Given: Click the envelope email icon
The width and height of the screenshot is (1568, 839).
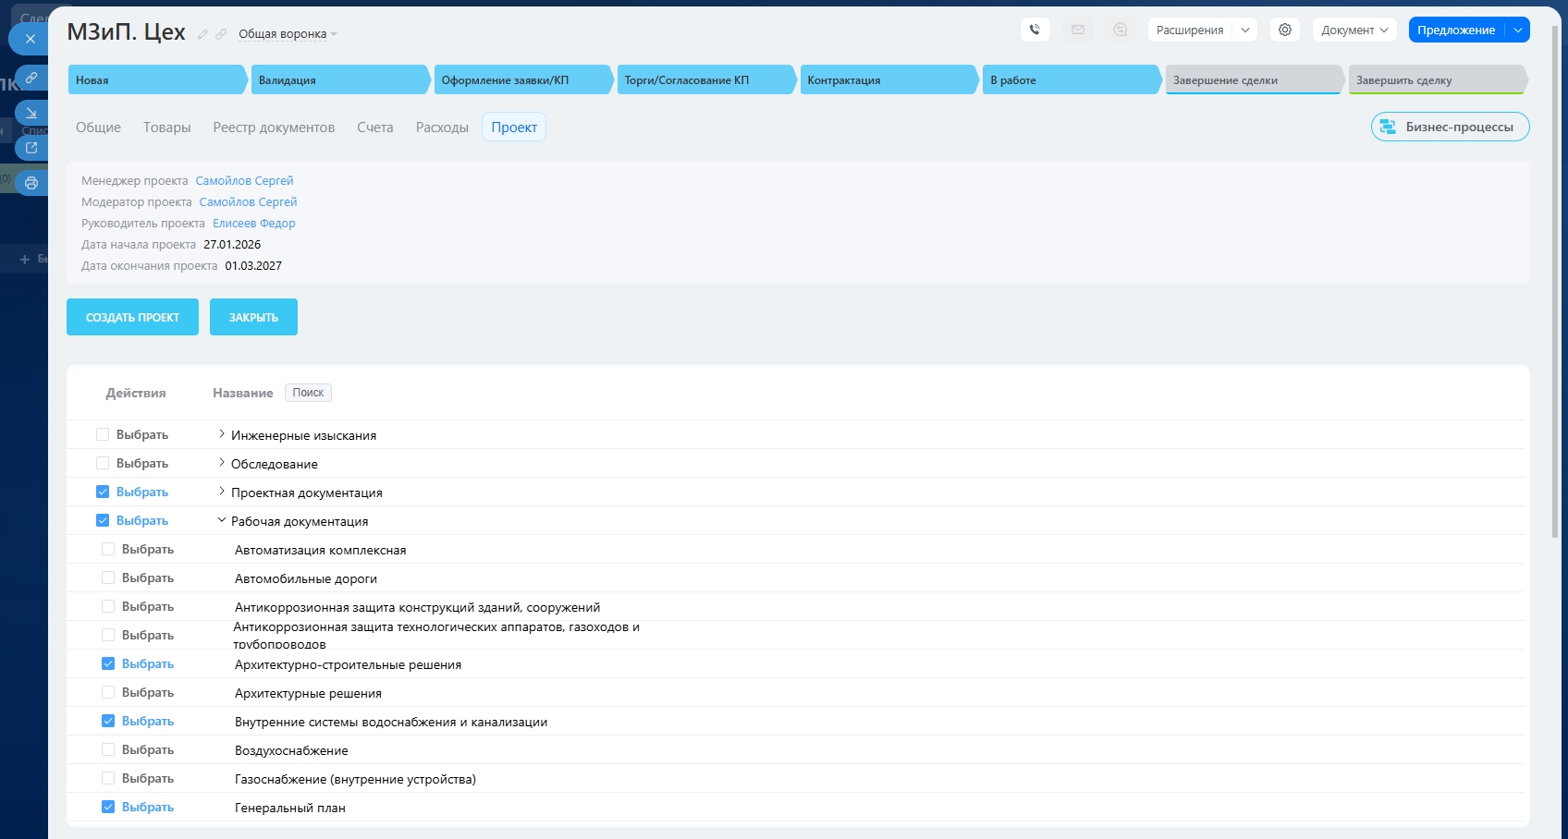Looking at the screenshot, I should [x=1077, y=30].
